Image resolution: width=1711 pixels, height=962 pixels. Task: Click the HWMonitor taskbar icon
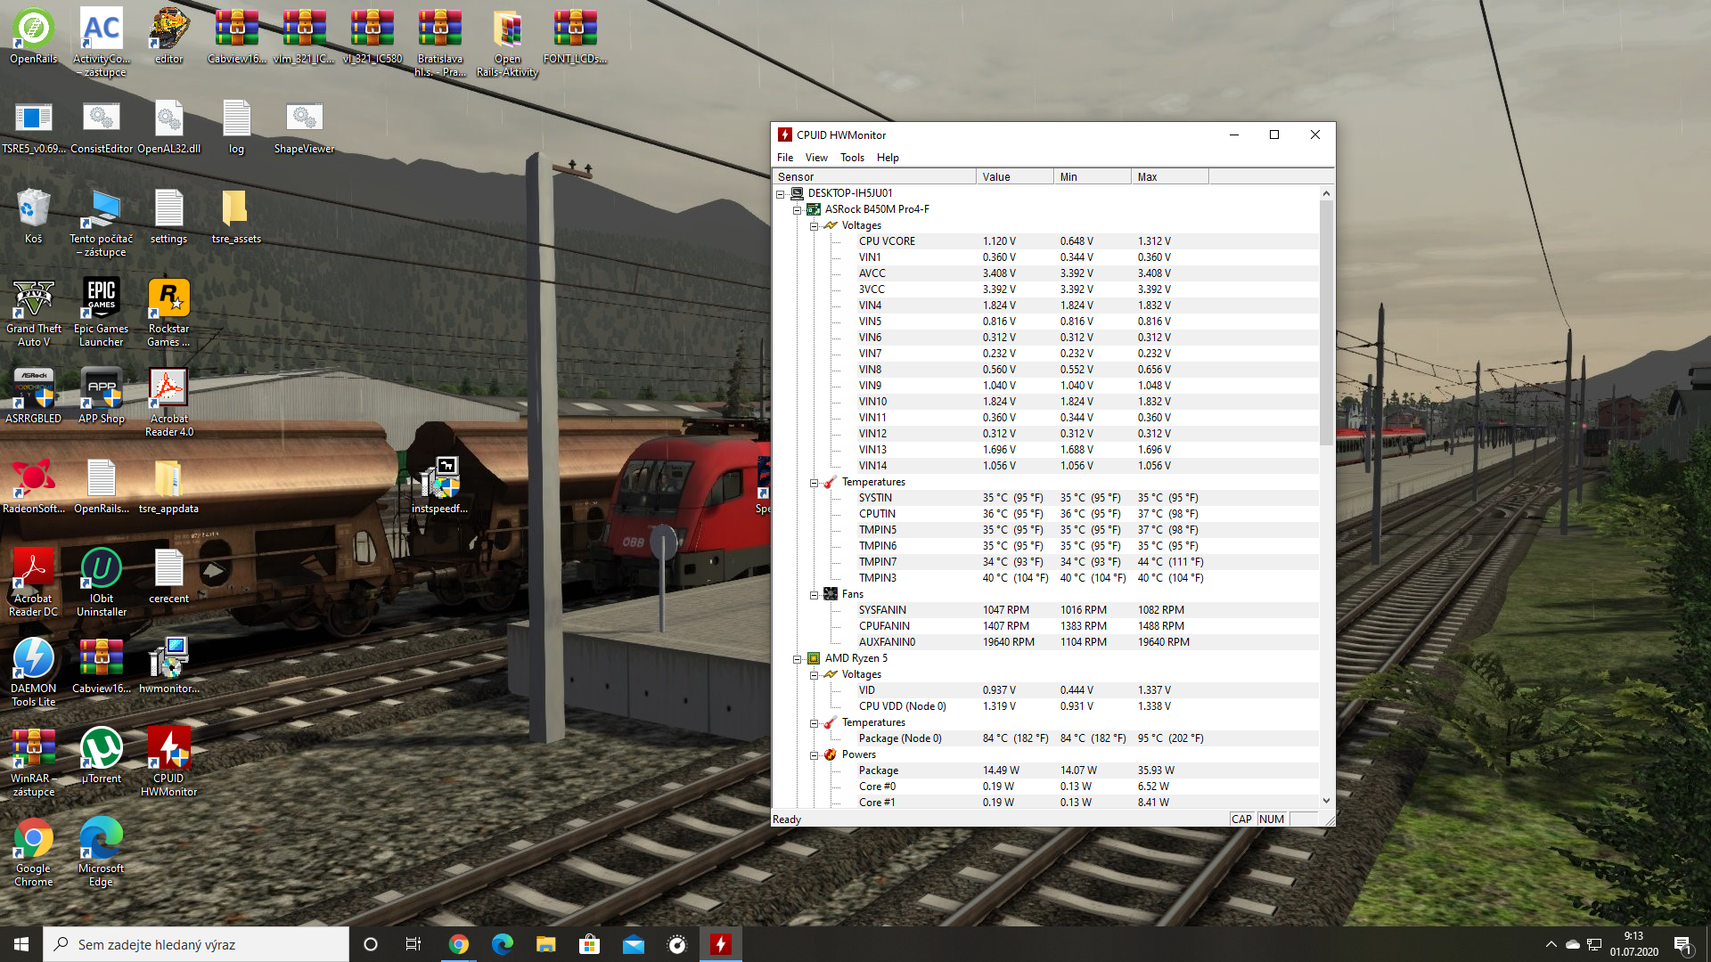720,944
